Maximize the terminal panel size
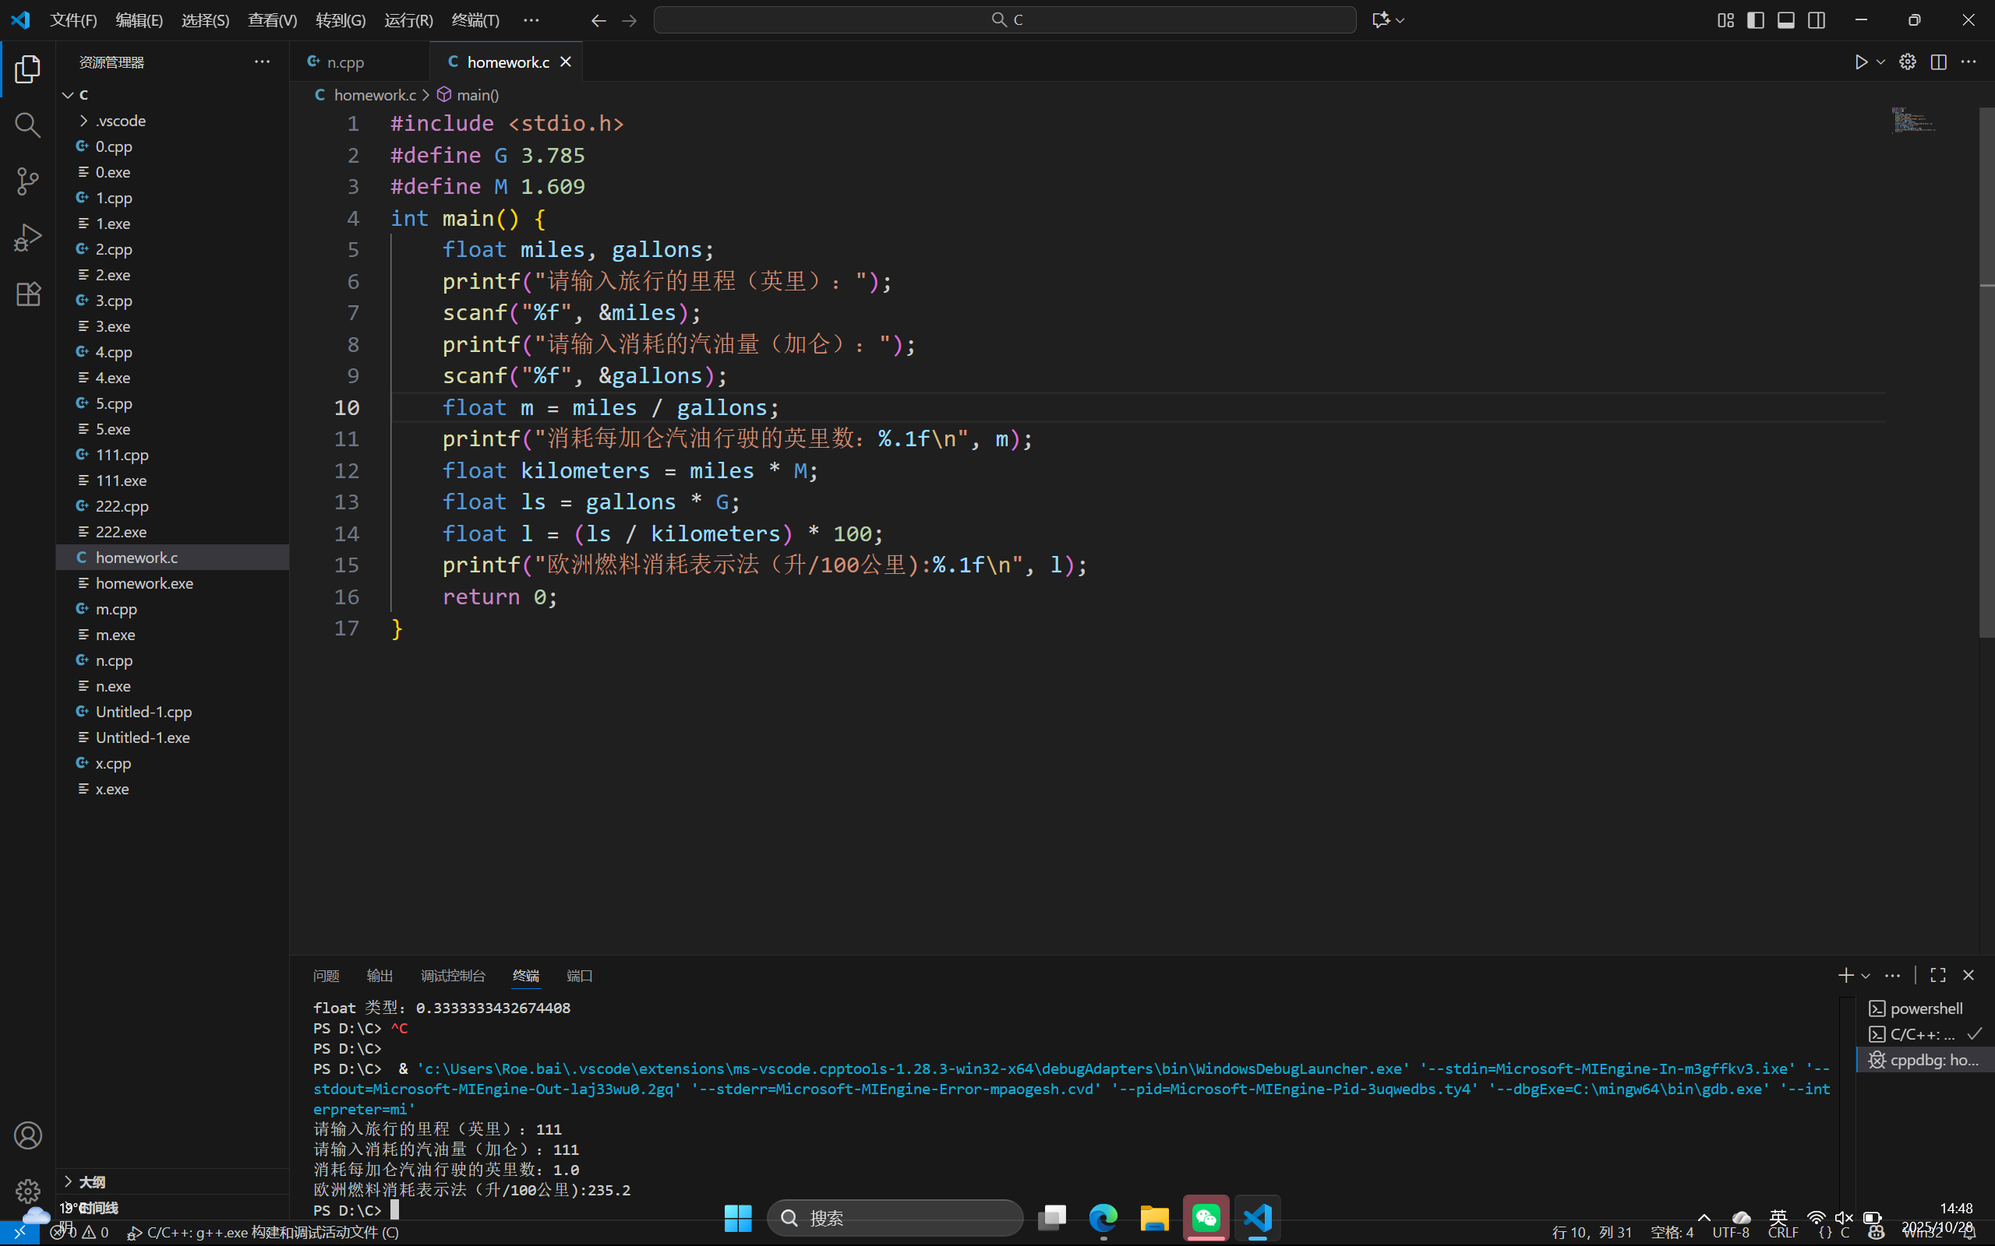This screenshot has height=1246, width=1995. click(1938, 975)
